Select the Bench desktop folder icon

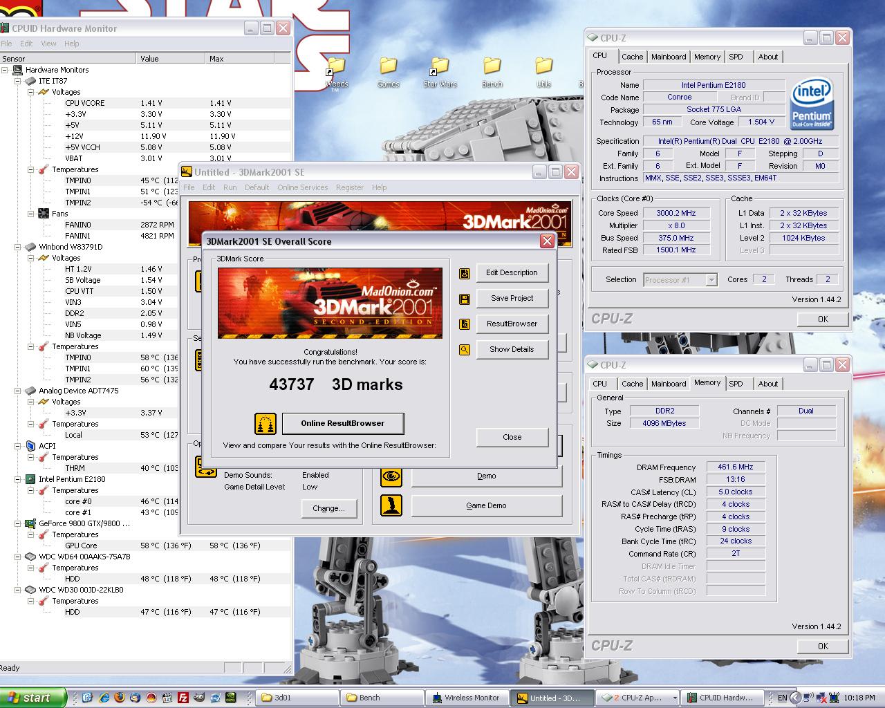(x=492, y=72)
